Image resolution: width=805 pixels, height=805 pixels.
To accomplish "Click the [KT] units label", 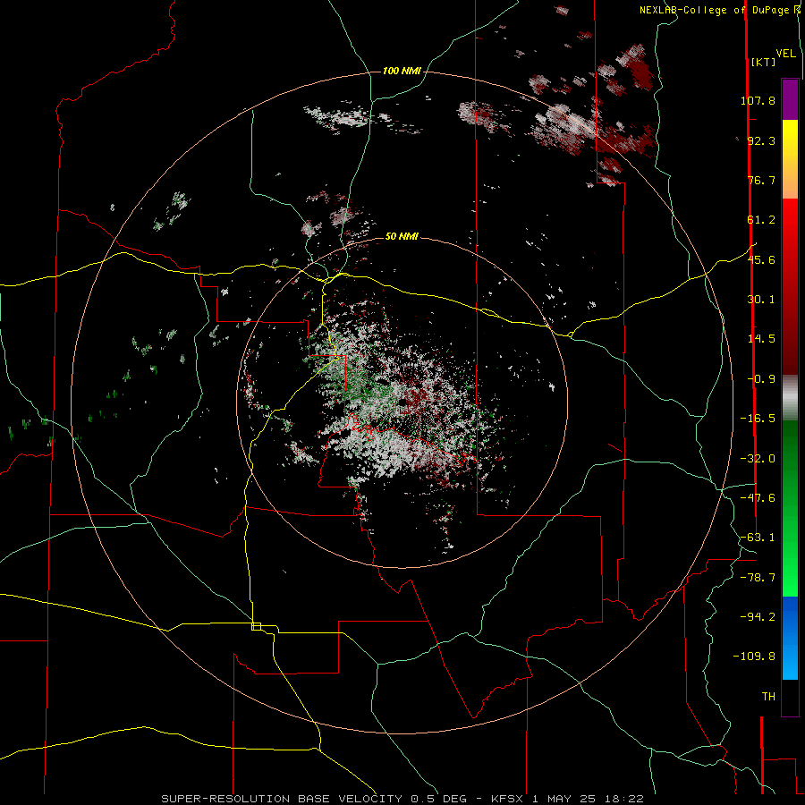I will point(763,62).
